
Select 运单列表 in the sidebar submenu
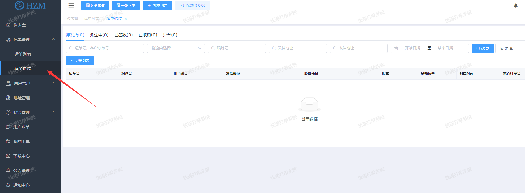point(23,54)
